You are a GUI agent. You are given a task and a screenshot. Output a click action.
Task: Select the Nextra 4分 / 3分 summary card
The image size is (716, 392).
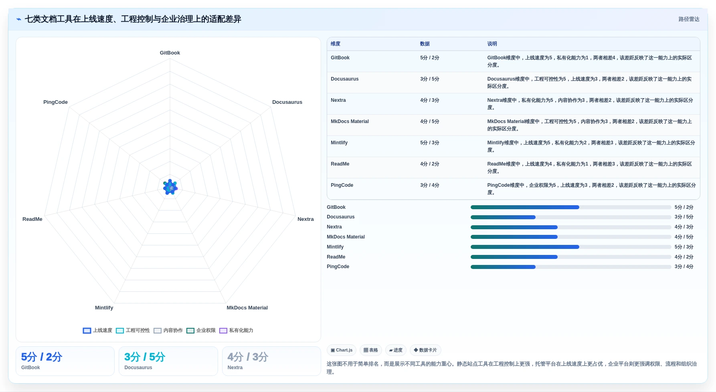tap(271, 361)
